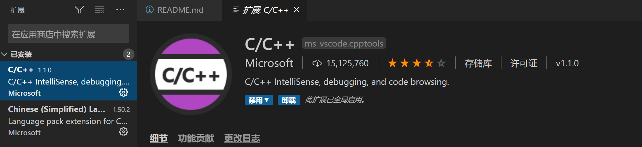This screenshot has height=147, width=642.
Task: Open the extensions panel more actions menu
Action: 120,10
